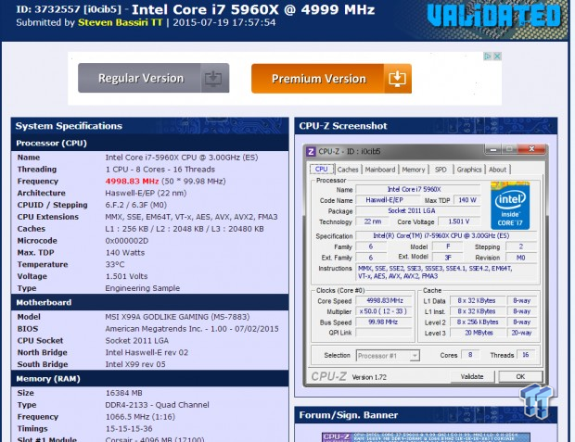Close the CPU-Z window
This screenshot has height=442, width=575.
531,149
